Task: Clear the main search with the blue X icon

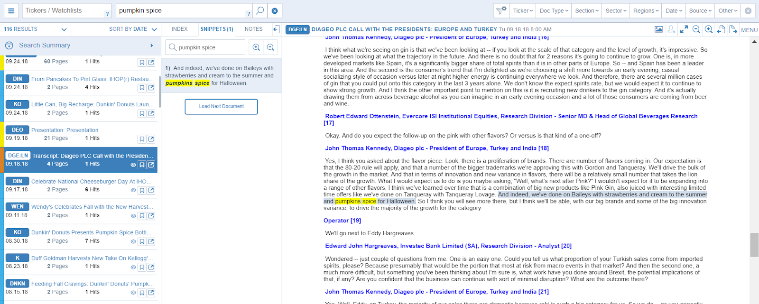Action: pos(275,10)
